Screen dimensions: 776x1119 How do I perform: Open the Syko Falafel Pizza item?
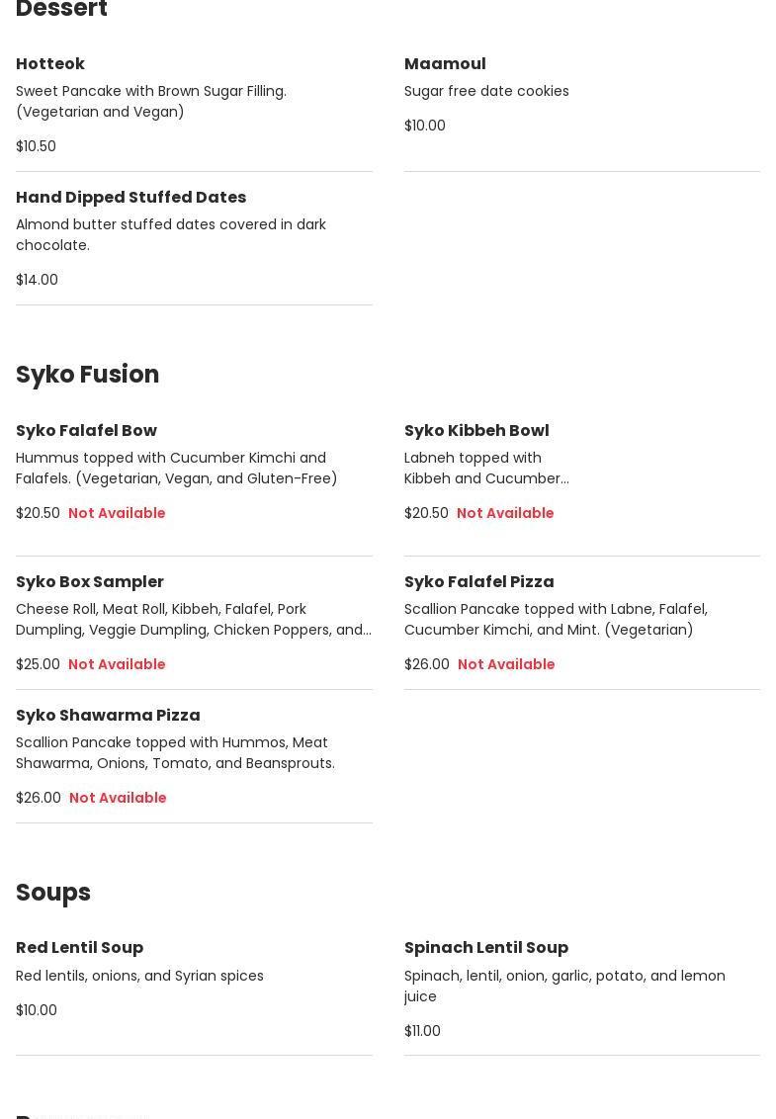pos(479,581)
